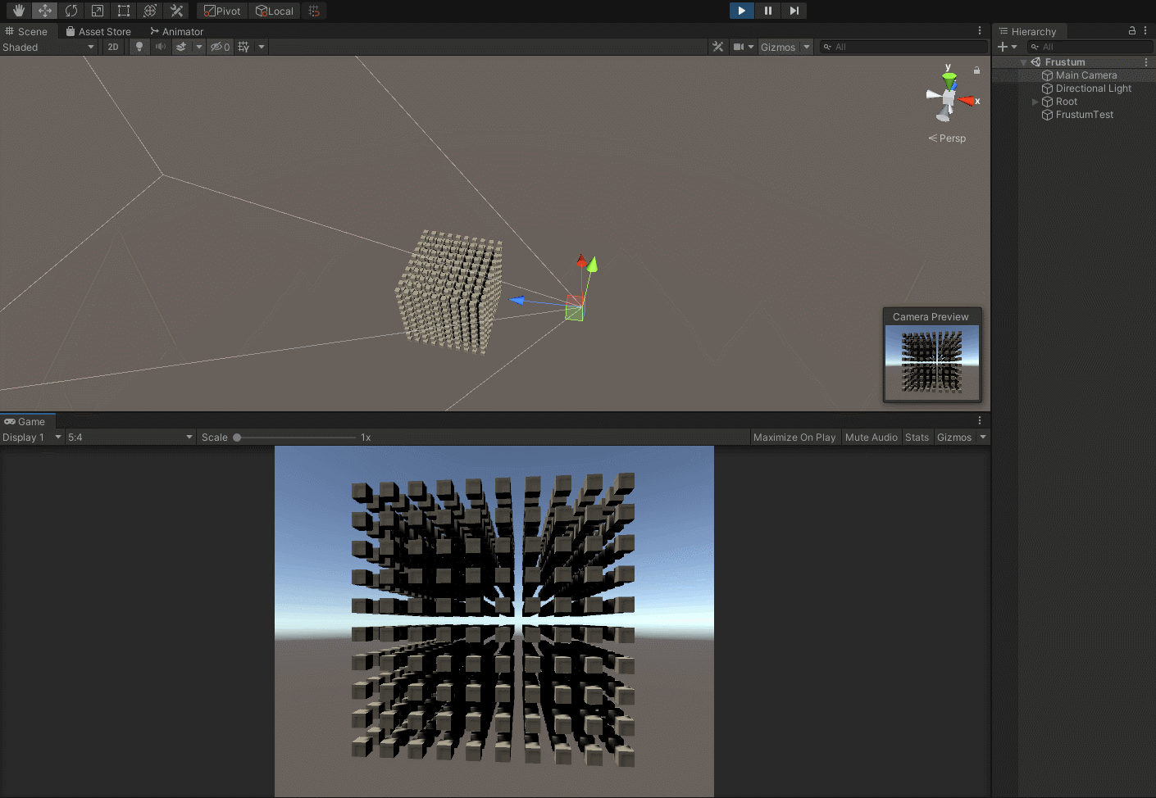Image resolution: width=1156 pixels, height=798 pixels.
Task: Focus the Scene view search field
Action: [903, 47]
